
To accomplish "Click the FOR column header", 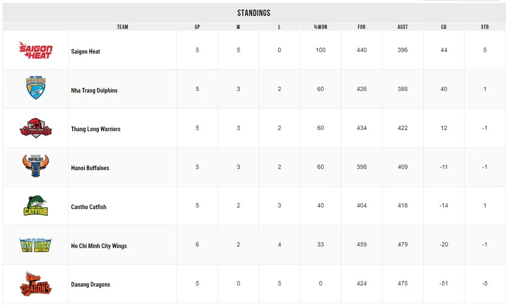I will pyautogui.click(x=362, y=27).
